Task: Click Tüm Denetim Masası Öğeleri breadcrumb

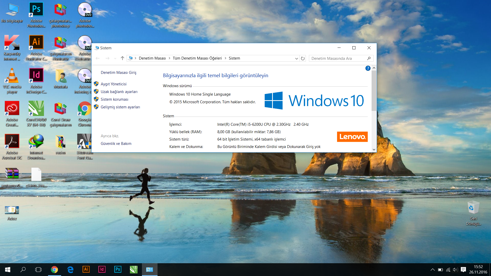Action: tap(197, 58)
